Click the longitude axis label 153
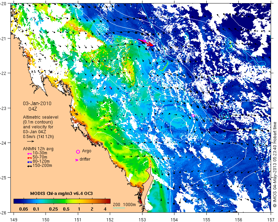This screenshot has height=222, width=278. [x=142, y=220]
